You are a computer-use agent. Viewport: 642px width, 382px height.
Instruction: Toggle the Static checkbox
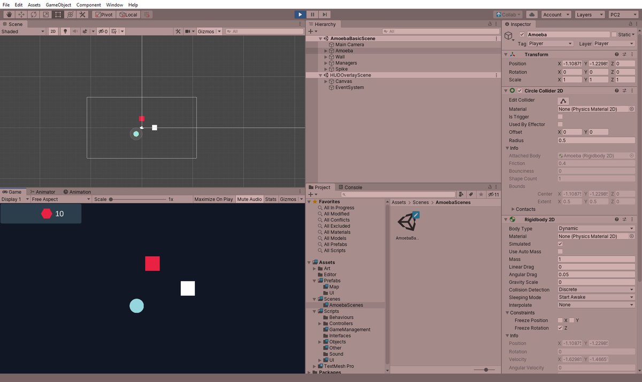point(614,35)
